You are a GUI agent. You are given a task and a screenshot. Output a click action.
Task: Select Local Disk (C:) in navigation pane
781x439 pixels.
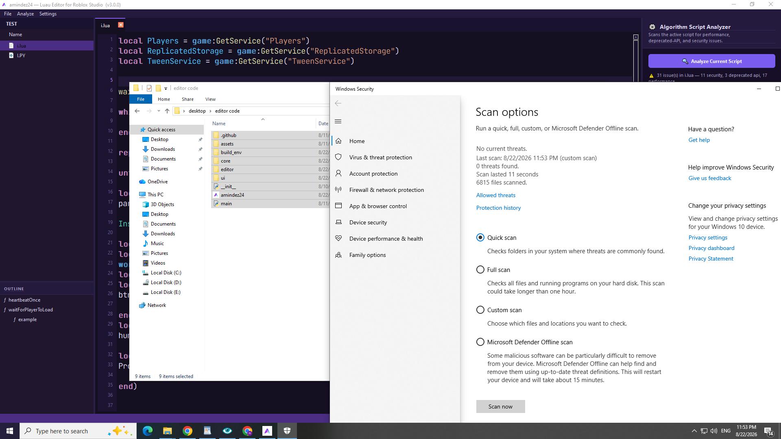166,273
